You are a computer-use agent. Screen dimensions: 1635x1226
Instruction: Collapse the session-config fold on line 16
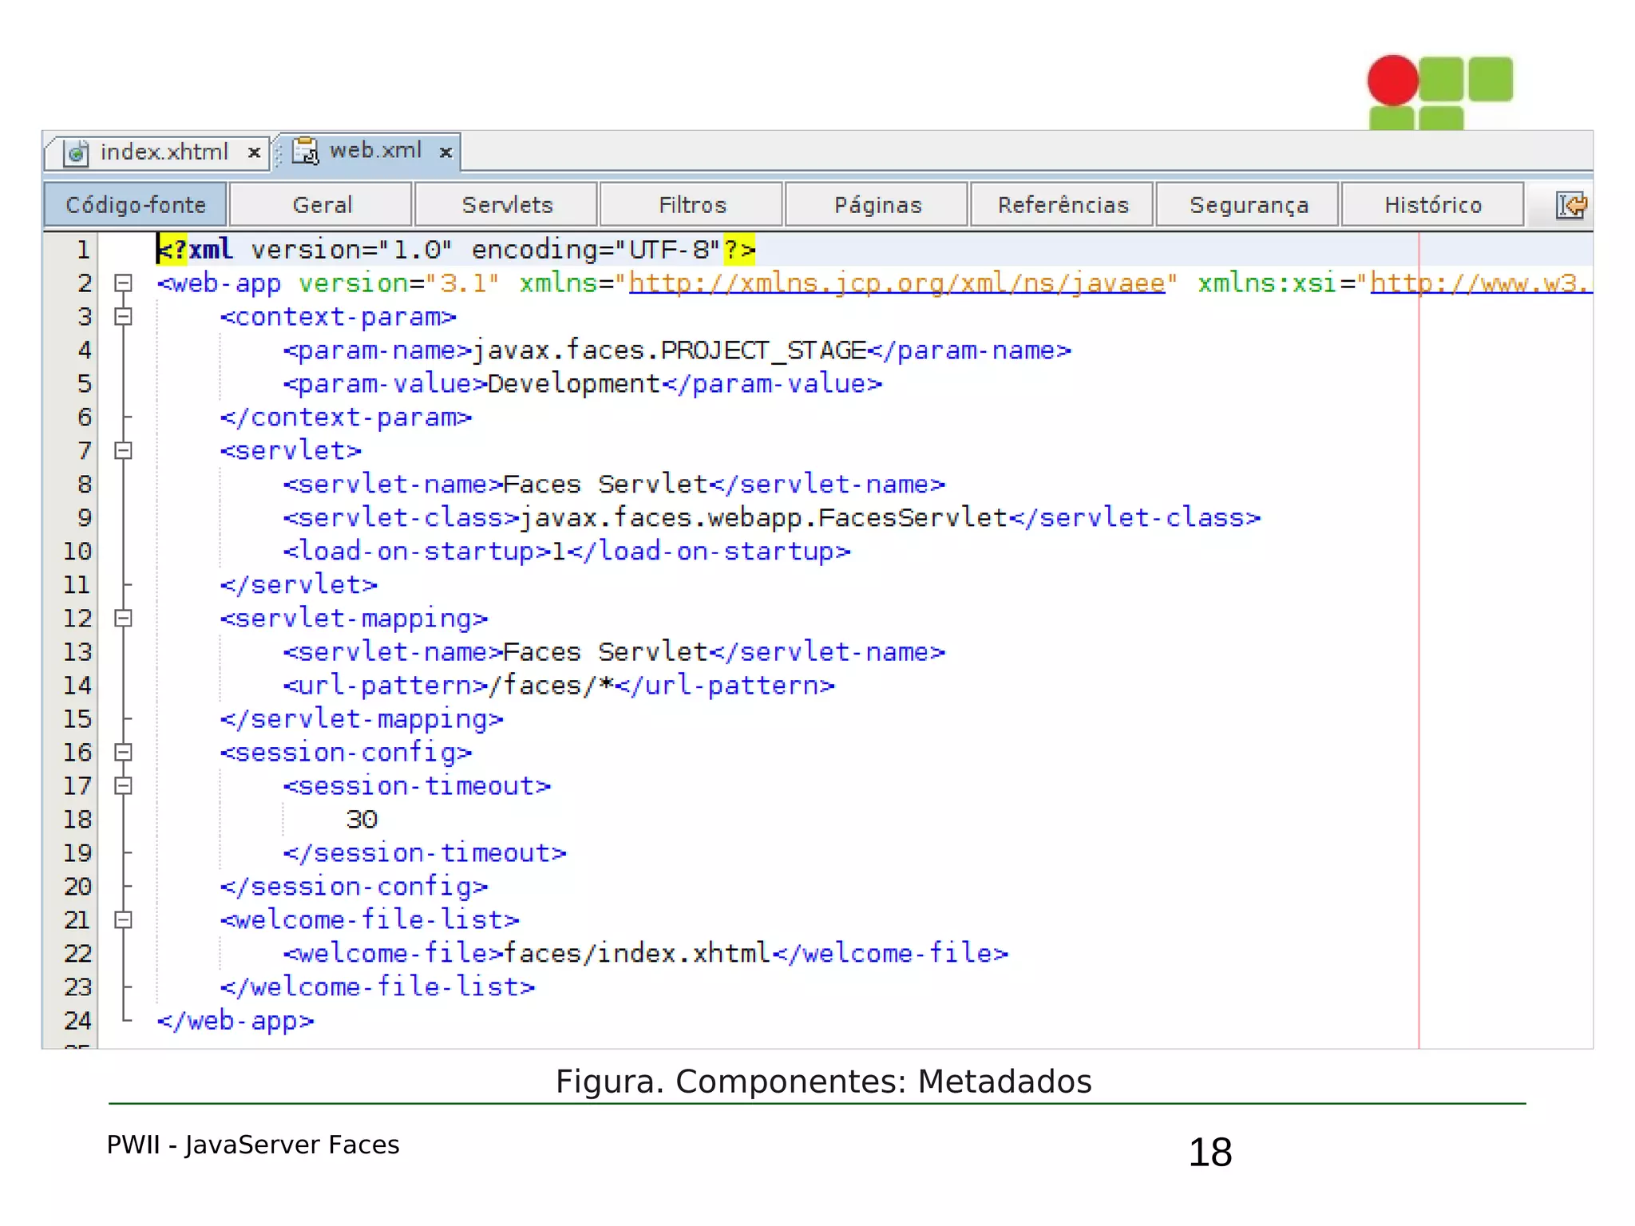123,752
